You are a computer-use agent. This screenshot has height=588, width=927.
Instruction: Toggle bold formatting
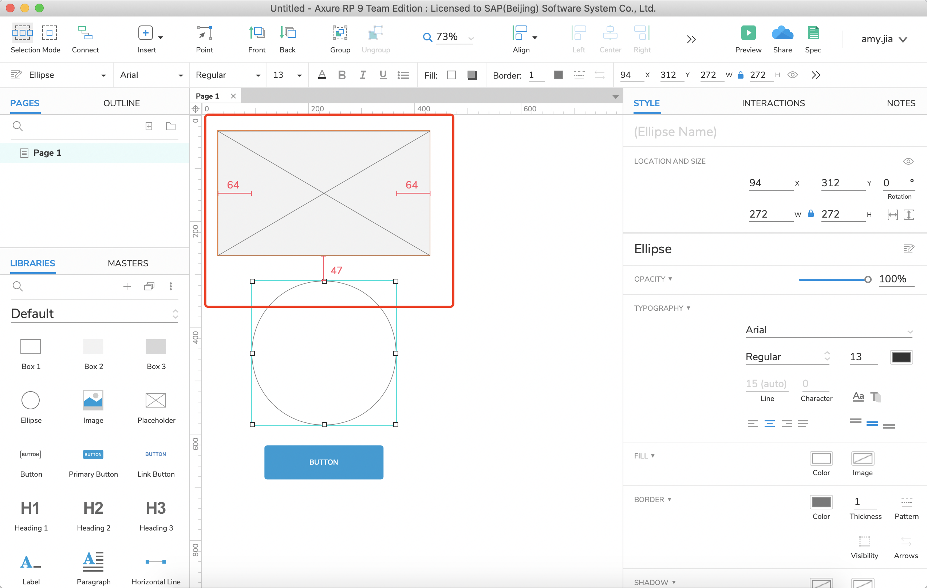tap(342, 75)
